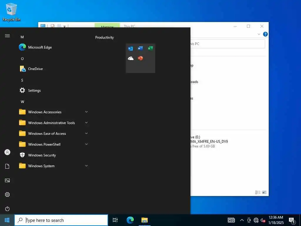Open the Action Center notifications icon
Screen dimensions: 301x226
tap(292, 221)
